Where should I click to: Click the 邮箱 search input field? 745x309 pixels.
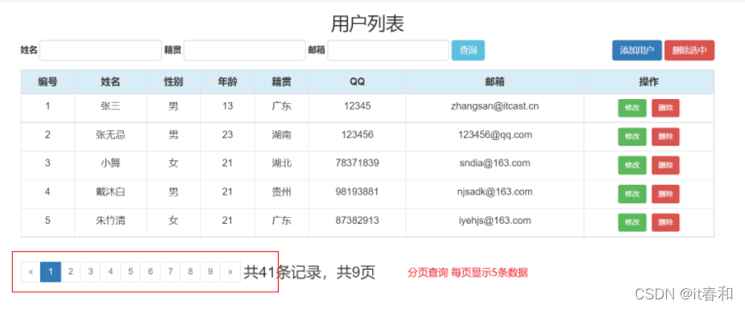(388, 51)
